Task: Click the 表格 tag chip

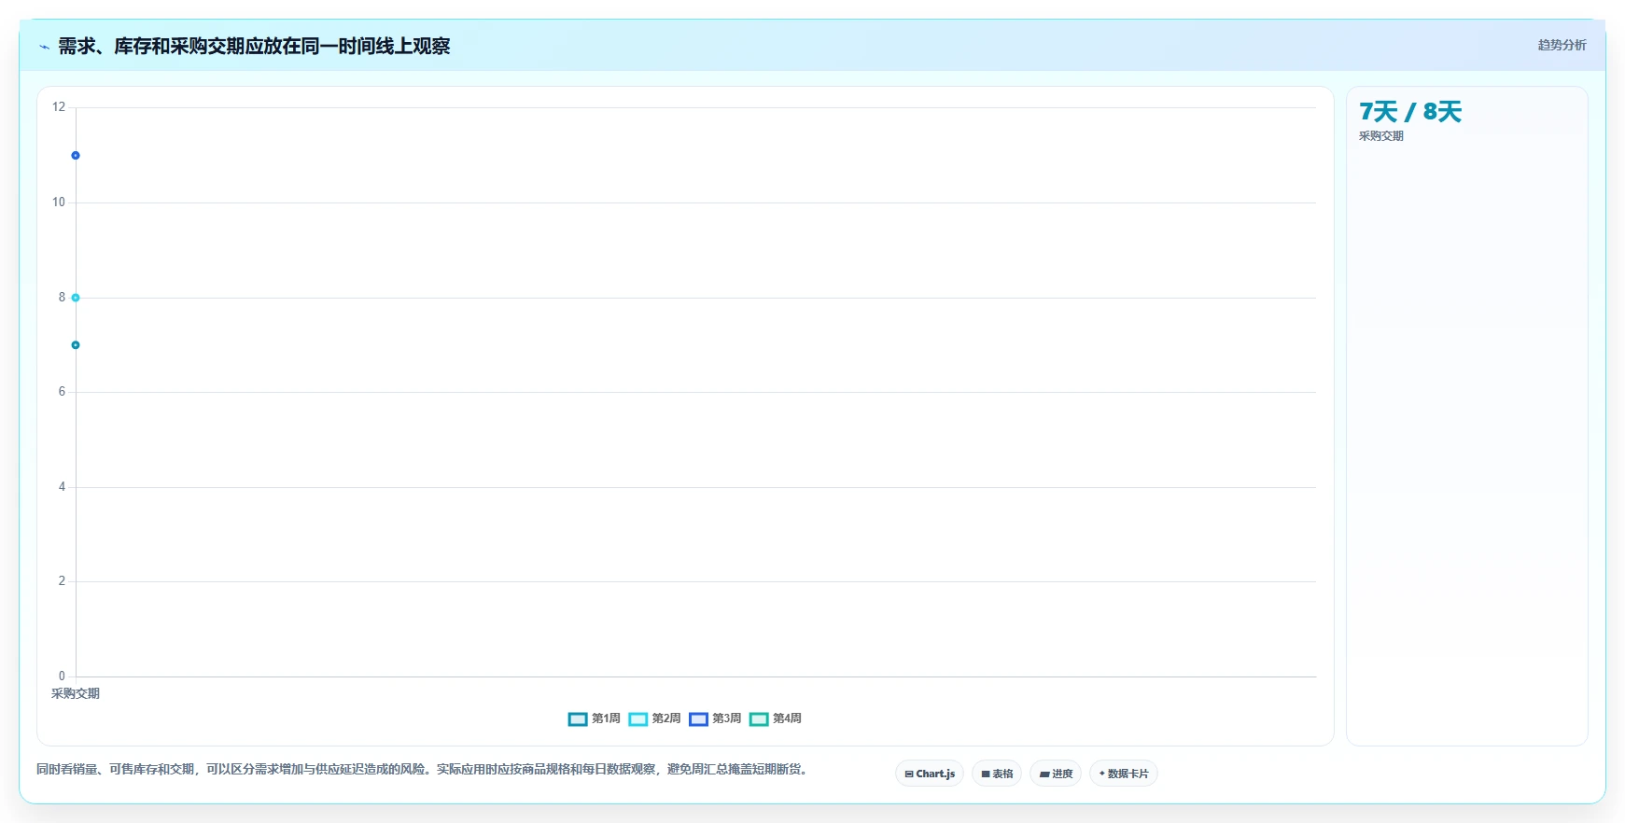Action: 997,774
